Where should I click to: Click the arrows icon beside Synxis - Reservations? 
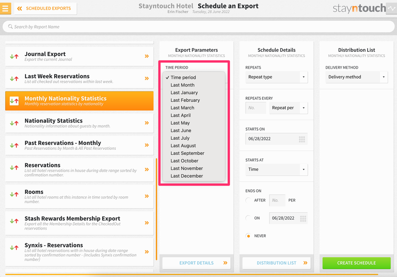click(x=14, y=248)
